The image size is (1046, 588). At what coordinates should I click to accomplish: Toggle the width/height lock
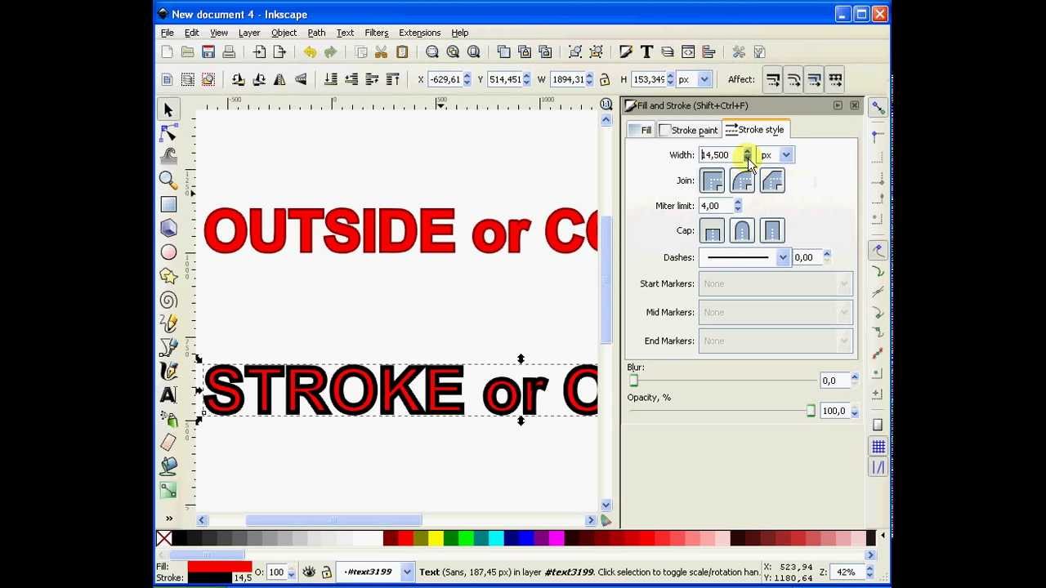click(x=605, y=79)
